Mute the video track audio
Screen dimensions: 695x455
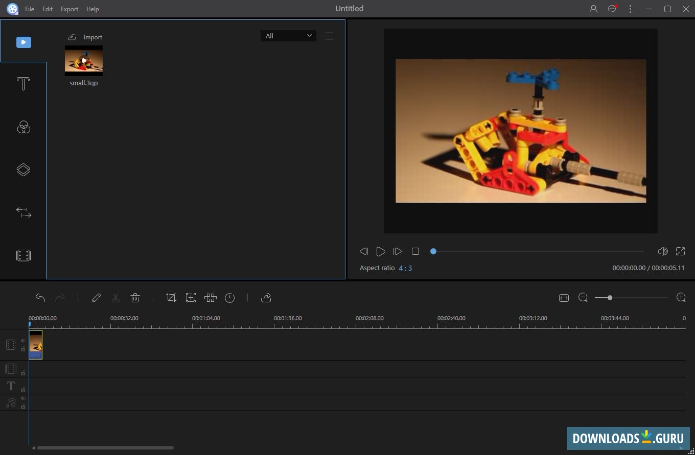tap(23, 340)
